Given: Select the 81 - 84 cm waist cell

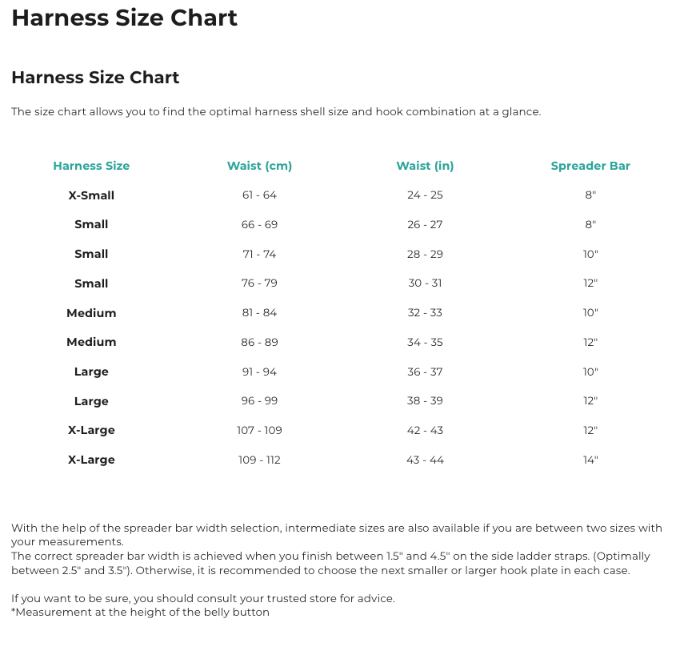Looking at the screenshot, I should coord(259,313).
